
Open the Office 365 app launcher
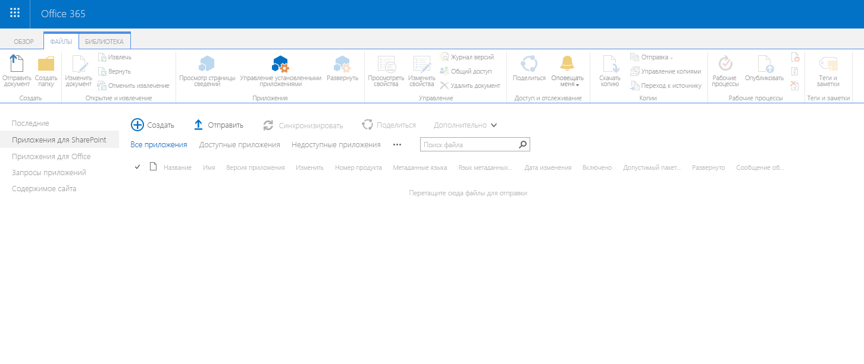point(15,14)
